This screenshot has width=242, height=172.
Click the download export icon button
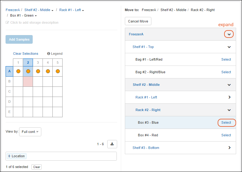(x=112, y=144)
